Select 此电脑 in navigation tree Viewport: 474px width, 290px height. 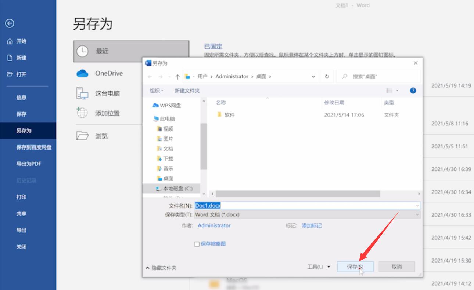(164, 119)
